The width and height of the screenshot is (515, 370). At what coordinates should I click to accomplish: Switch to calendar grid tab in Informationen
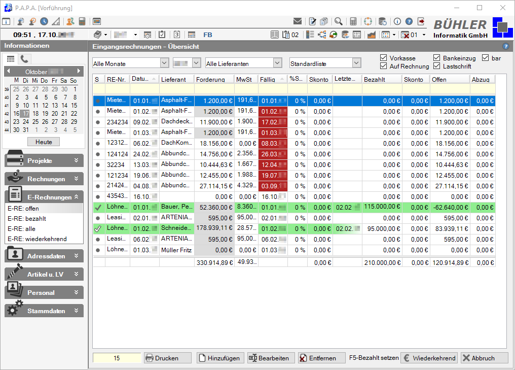[11, 59]
